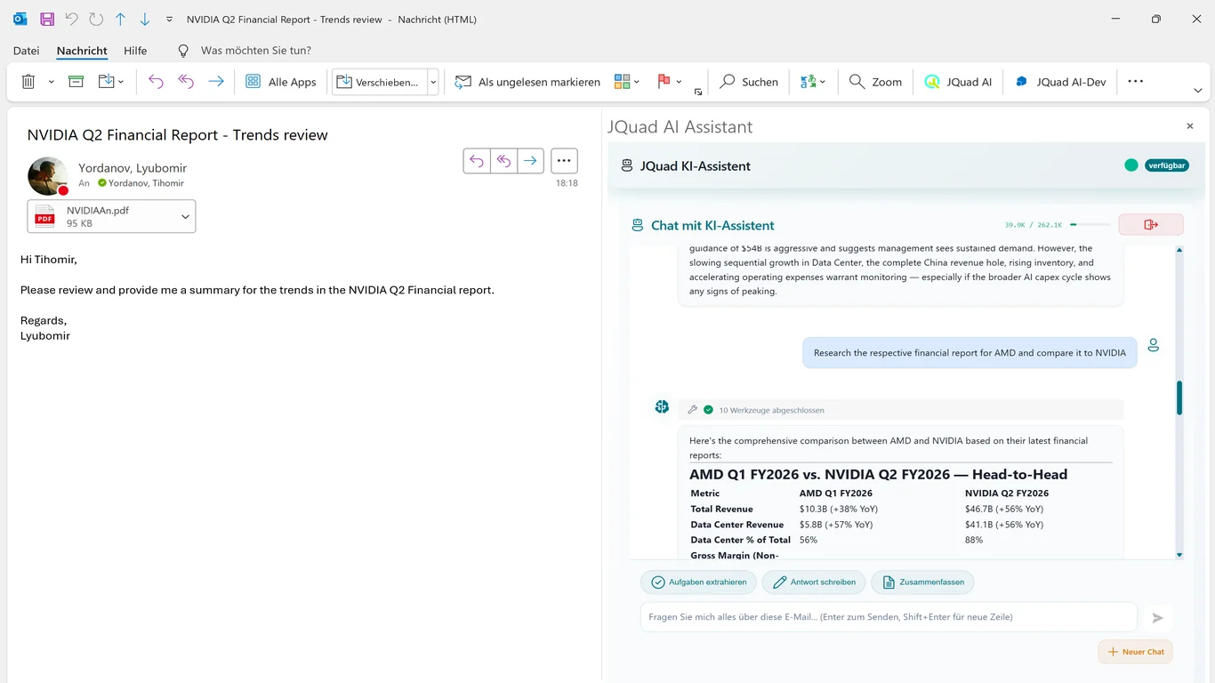
Task: Click chat scrollbar up arrow
Action: point(1179,251)
